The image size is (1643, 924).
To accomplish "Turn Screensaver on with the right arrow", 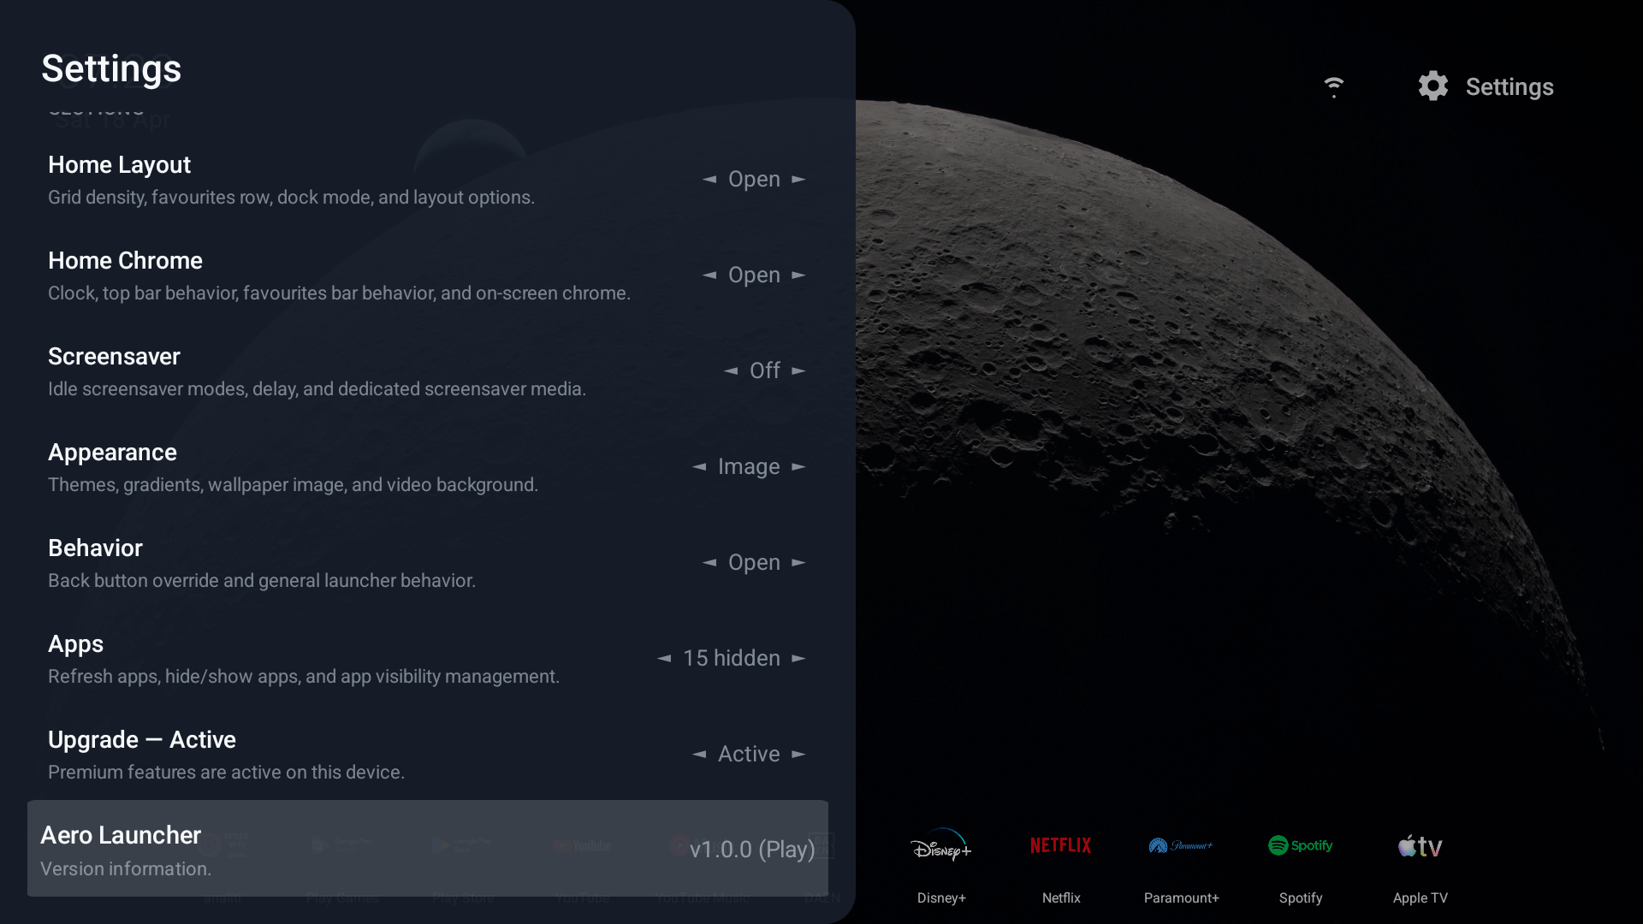I will pyautogui.click(x=798, y=370).
